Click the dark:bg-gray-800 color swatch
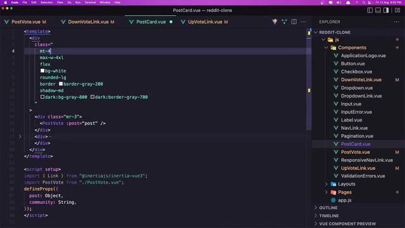This screenshot has height=228, width=405. (42, 97)
